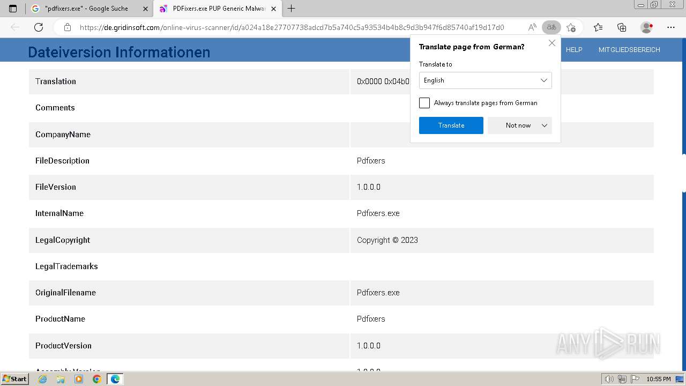Dismiss the translate popup with X
Viewport: 686px width, 386px height.
(x=552, y=43)
